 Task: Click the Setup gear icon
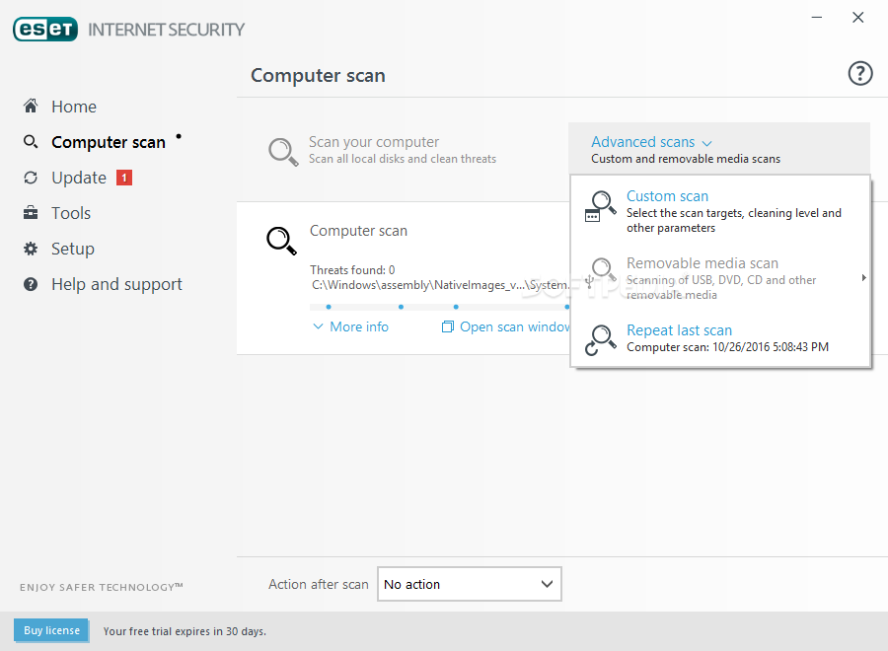[x=31, y=249]
